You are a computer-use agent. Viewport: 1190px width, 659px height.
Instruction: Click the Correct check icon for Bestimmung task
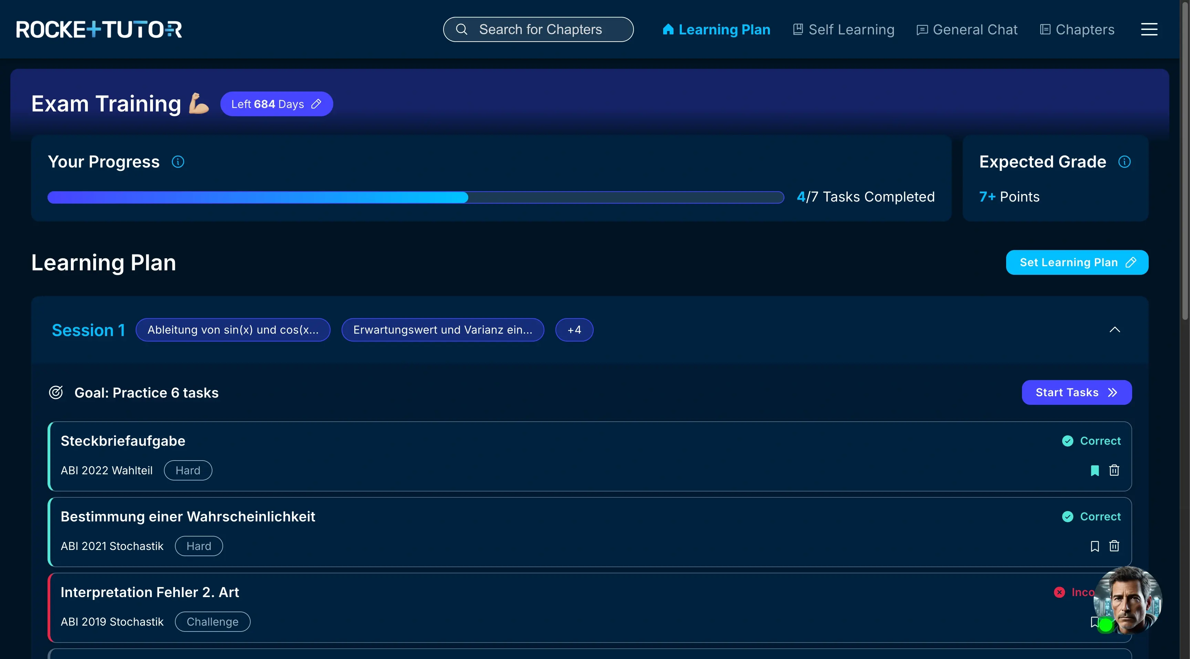pyautogui.click(x=1067, y=517)
